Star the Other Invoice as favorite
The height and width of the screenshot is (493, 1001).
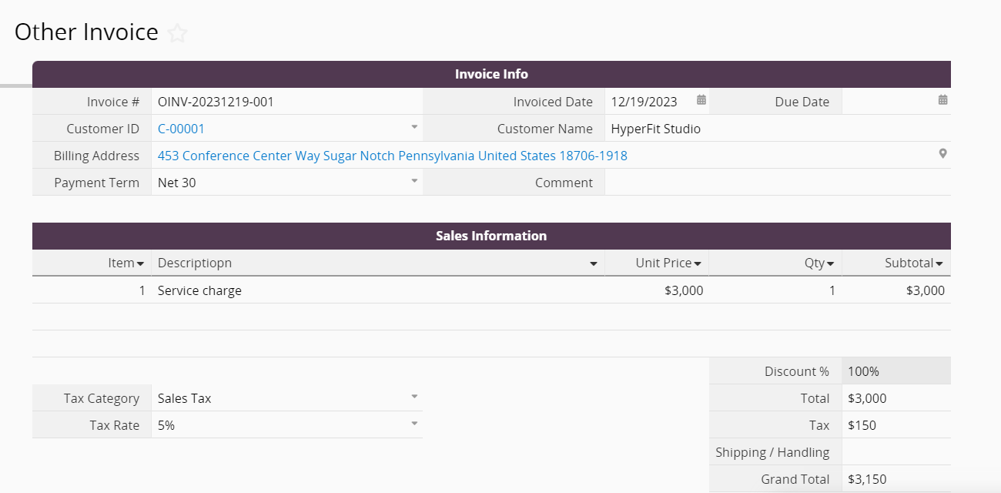click(178, 33)
